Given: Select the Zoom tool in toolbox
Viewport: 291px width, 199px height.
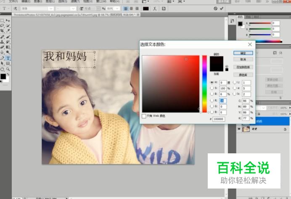Looking at the screenshot, I should [8, 69].
